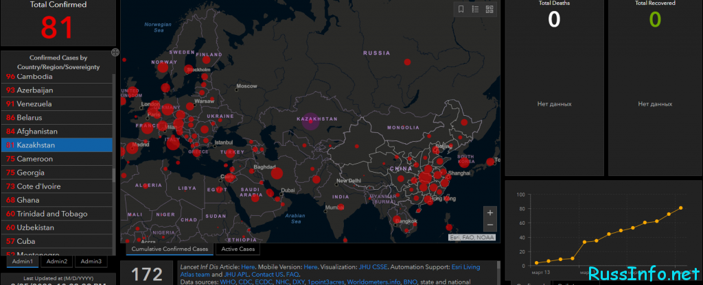Click the 172 countries count
Screen dimensions: 703x285
click(146, 274)
